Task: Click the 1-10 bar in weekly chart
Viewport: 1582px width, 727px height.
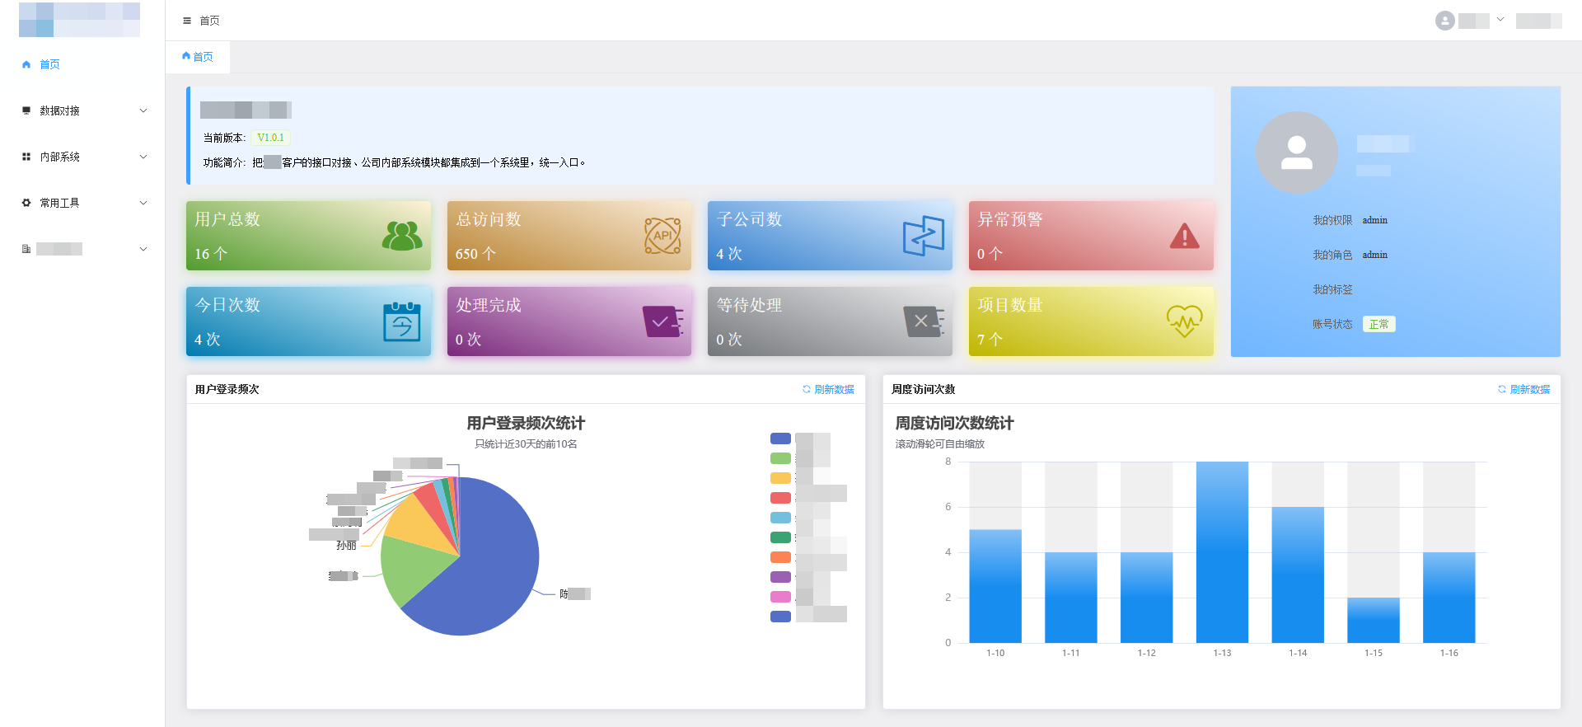Action: click(x=995, y=586)
